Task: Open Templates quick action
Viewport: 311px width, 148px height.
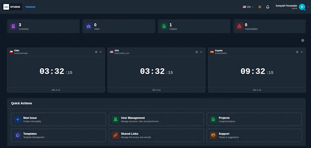Action: coord(59,135)
